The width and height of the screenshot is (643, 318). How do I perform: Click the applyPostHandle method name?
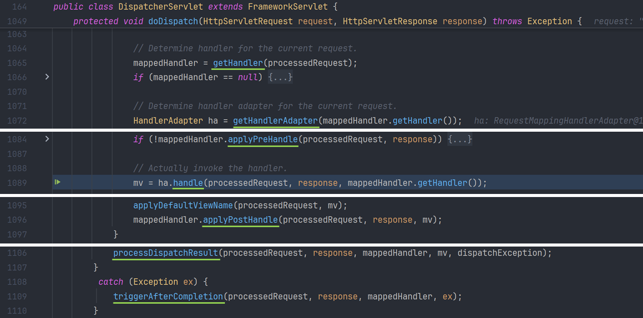(x=240, y=220)
